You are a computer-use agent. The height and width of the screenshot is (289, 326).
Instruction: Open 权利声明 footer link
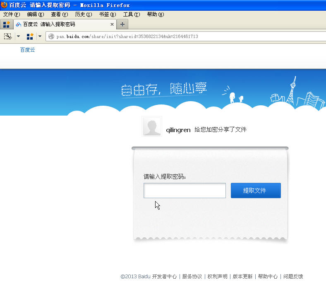coord(217,277)
